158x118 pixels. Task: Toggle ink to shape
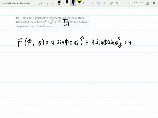coord(99,3)
